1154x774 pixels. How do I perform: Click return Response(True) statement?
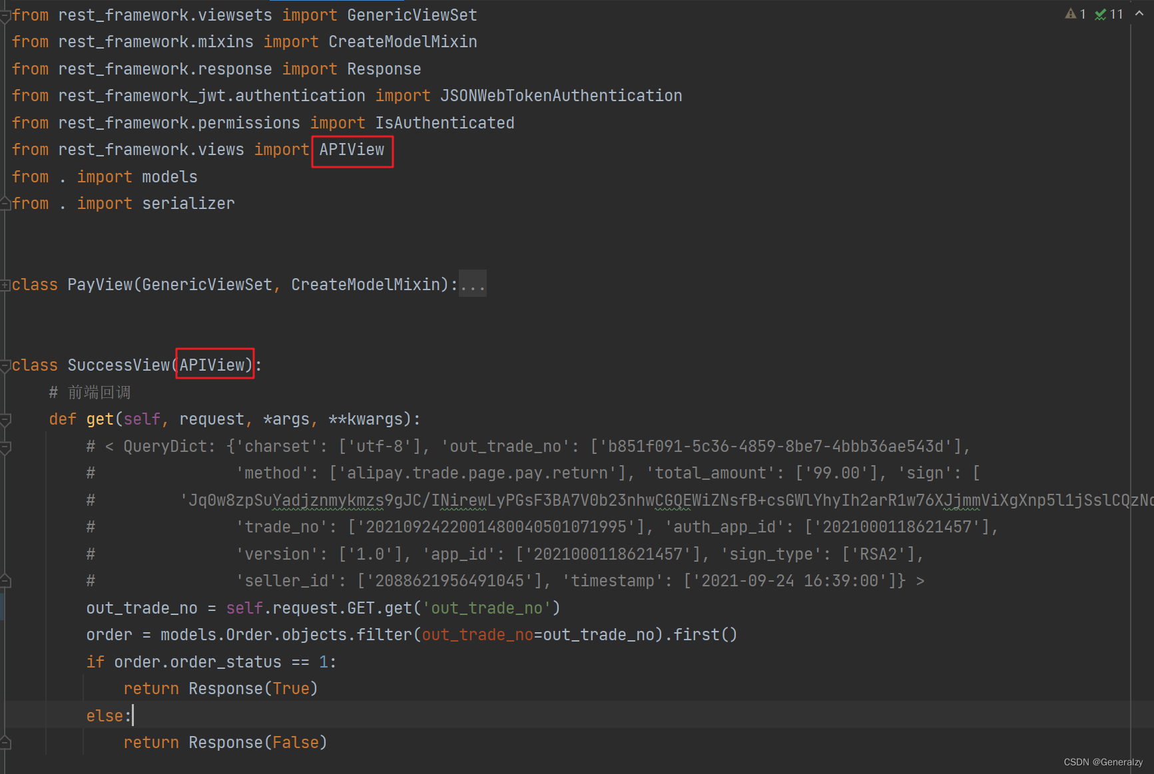(x=221, y=688)
